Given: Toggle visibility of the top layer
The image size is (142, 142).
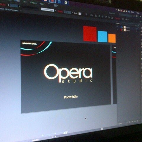Looking at the screenshot, I should tap(117, 27).
